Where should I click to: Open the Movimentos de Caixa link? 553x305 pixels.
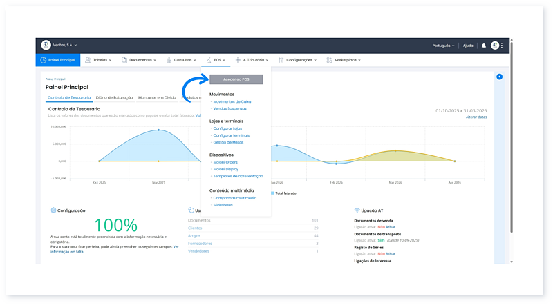pyautogui.click(x=232, y=101)
